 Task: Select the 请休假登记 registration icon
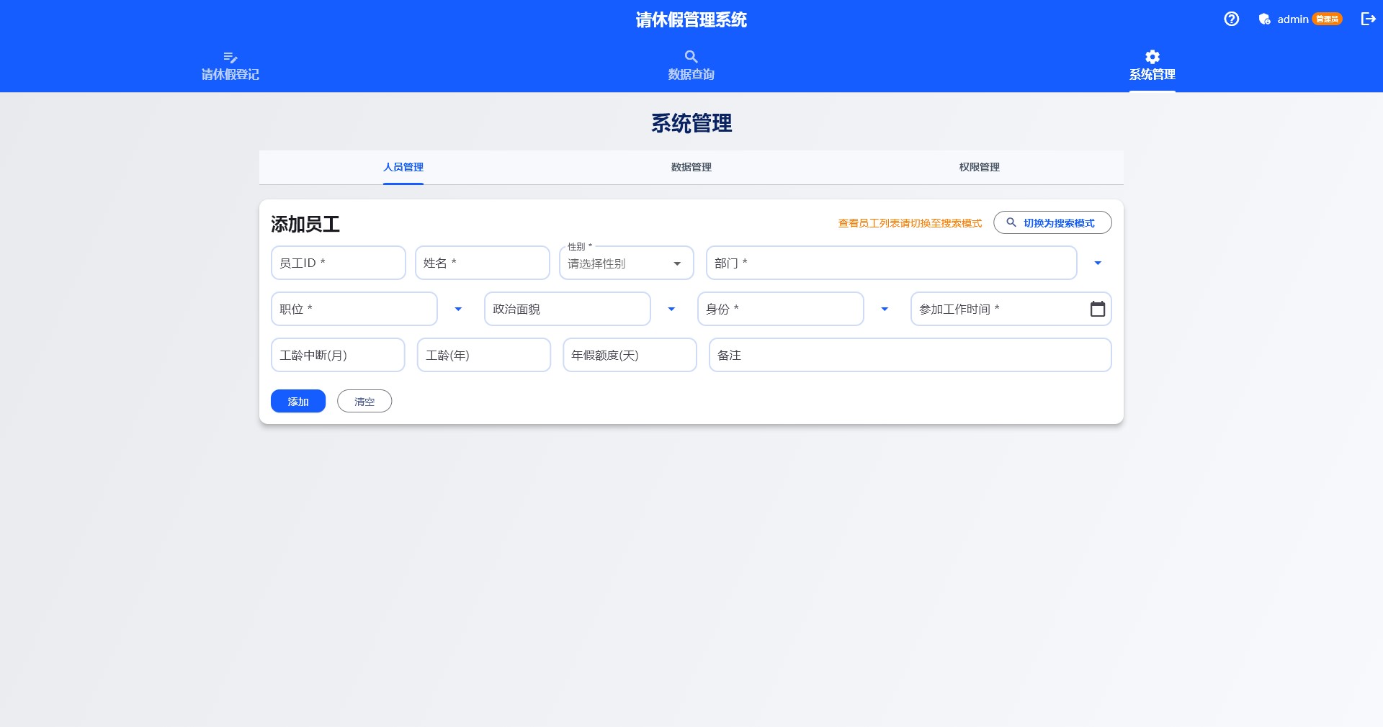[230, 58]
